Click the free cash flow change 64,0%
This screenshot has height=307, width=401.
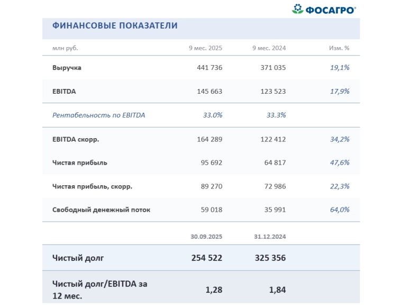click(x=339, y=210)
